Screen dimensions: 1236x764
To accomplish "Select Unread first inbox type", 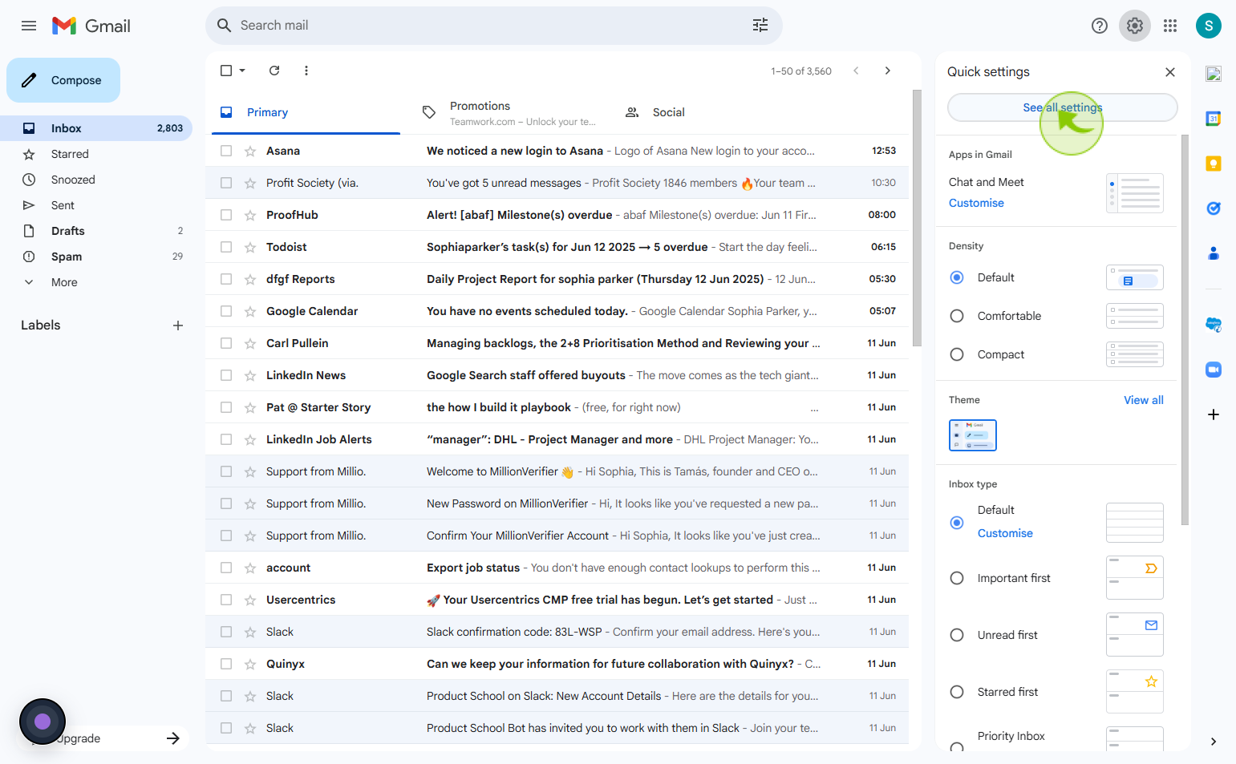I will [957, 635].
